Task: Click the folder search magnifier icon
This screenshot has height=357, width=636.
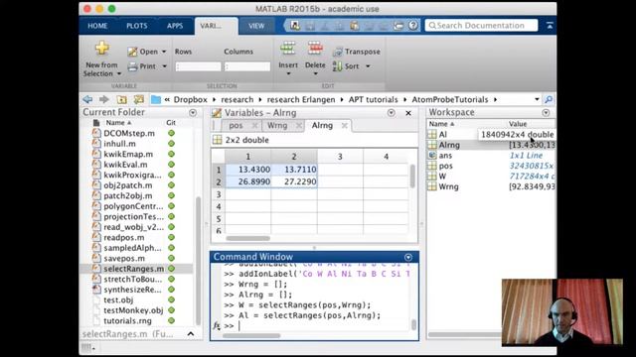Action: click(x=549, y=99)
